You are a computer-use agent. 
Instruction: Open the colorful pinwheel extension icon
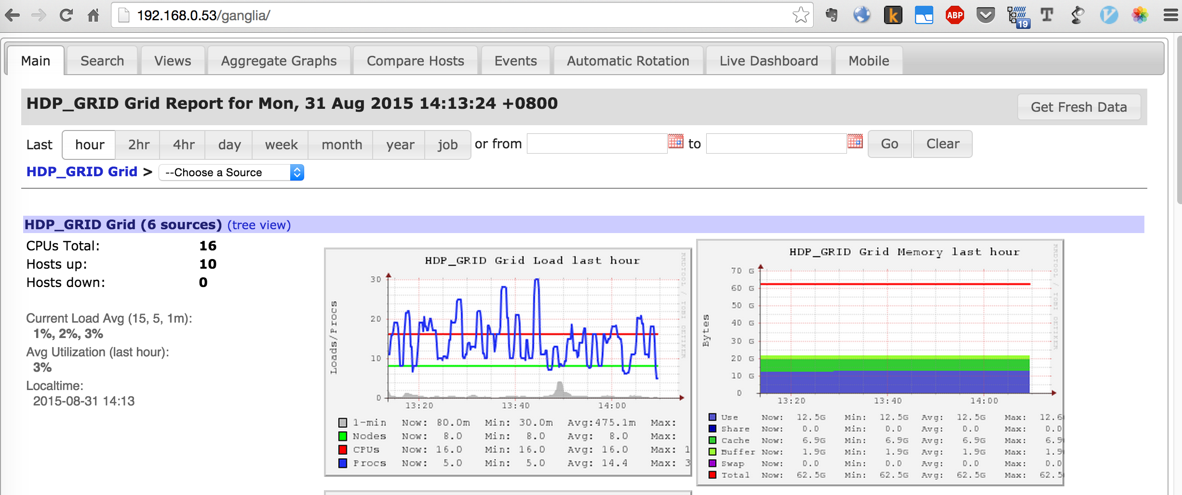tap(1140, 15)
